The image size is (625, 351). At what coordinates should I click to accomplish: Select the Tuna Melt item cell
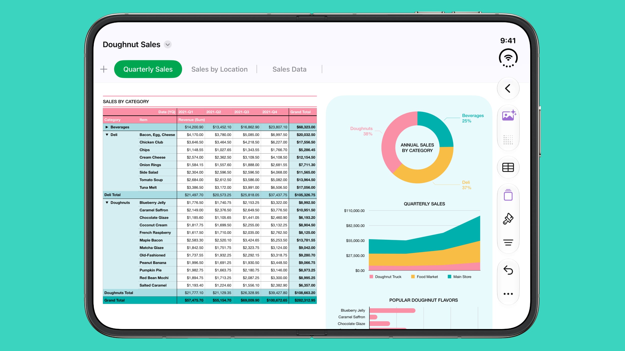158,187
